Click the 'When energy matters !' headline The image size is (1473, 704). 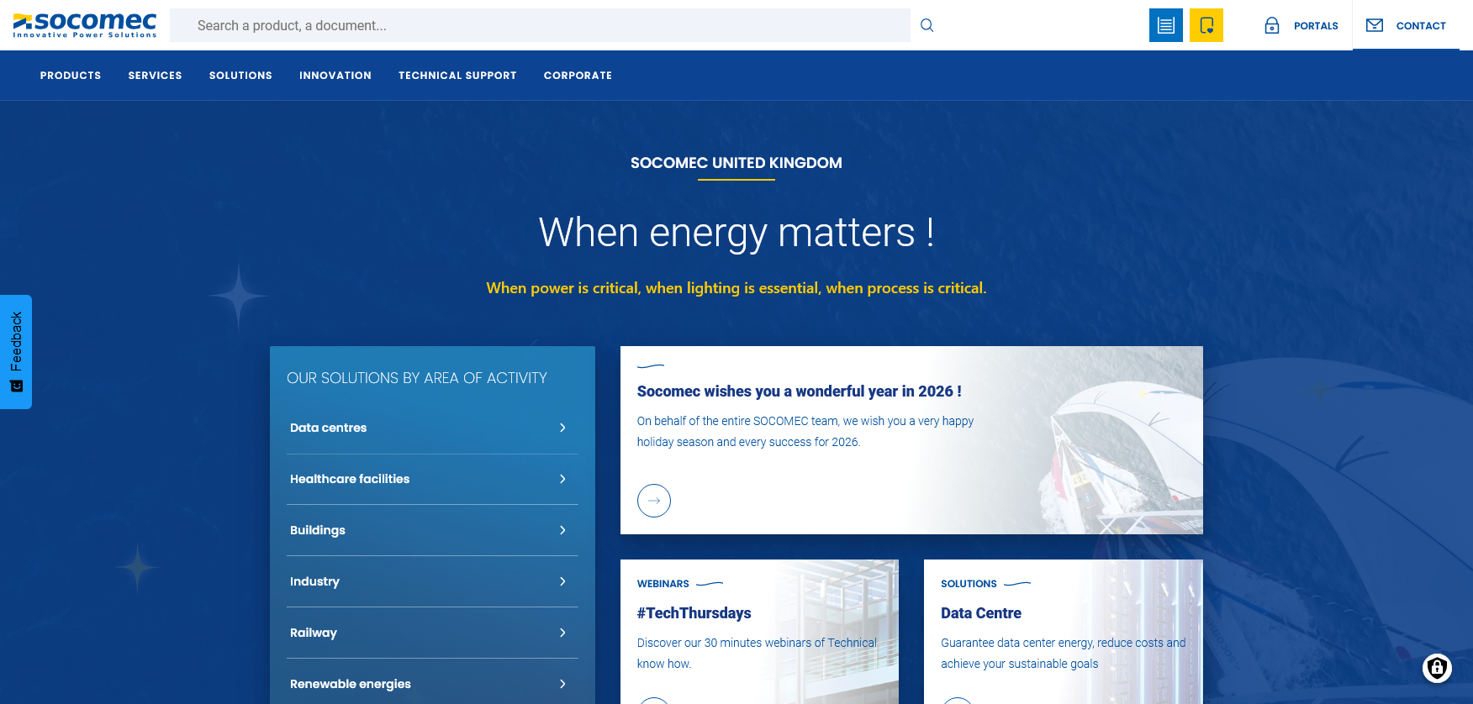[736, 233]
